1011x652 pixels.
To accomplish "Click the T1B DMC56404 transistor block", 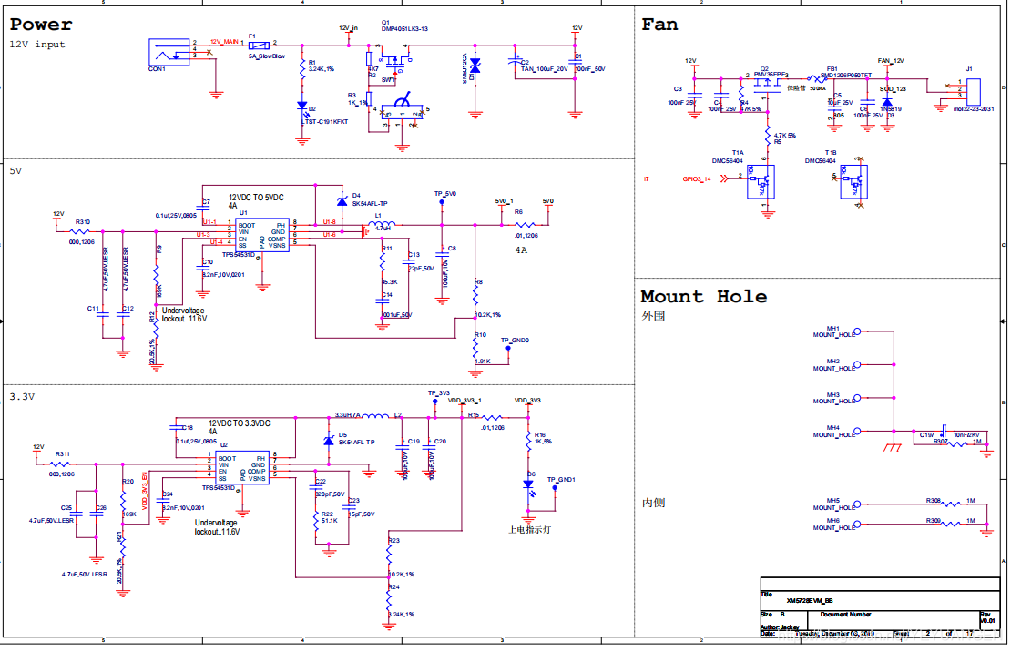I will (x=853, y=181).
